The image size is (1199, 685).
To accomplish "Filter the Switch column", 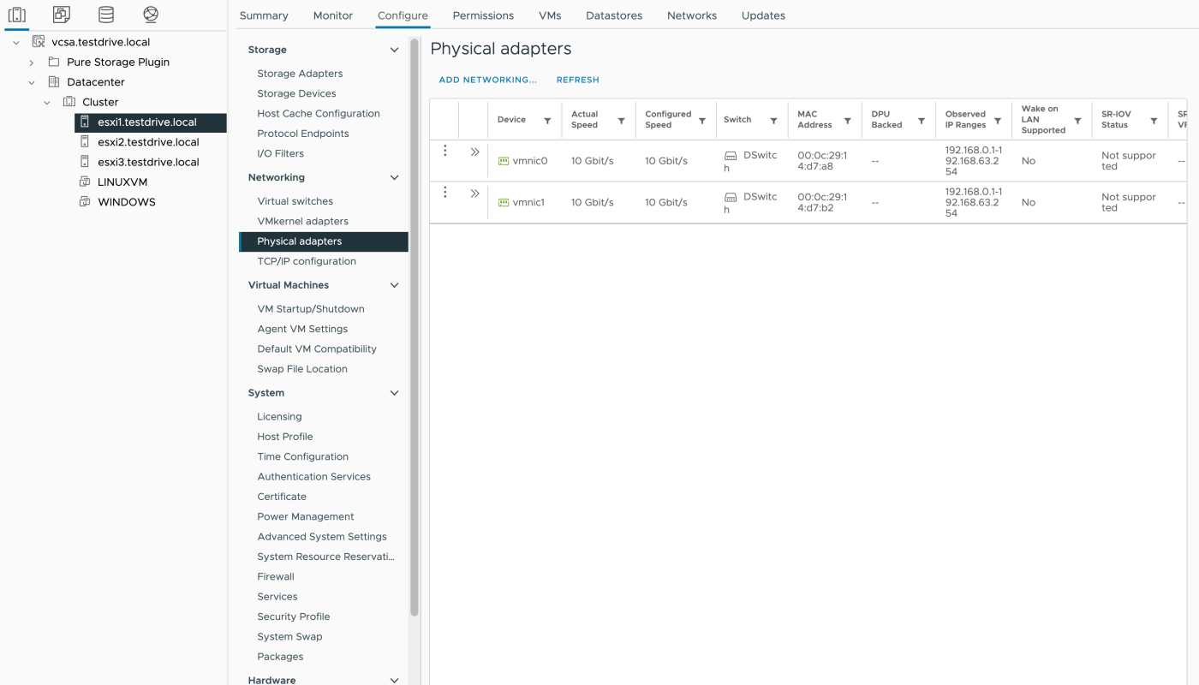I will coord(773,121).
